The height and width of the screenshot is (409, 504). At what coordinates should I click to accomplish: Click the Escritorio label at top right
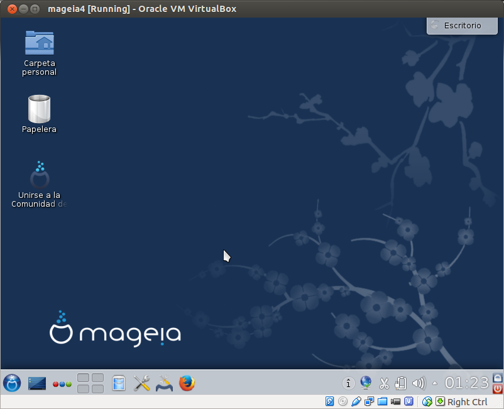coord(462,26)
